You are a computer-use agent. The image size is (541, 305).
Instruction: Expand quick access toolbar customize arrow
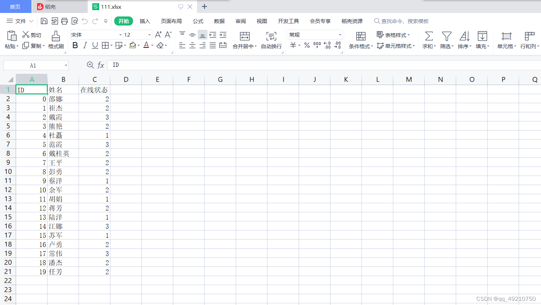pyautogui.click(x=105, y=21)
